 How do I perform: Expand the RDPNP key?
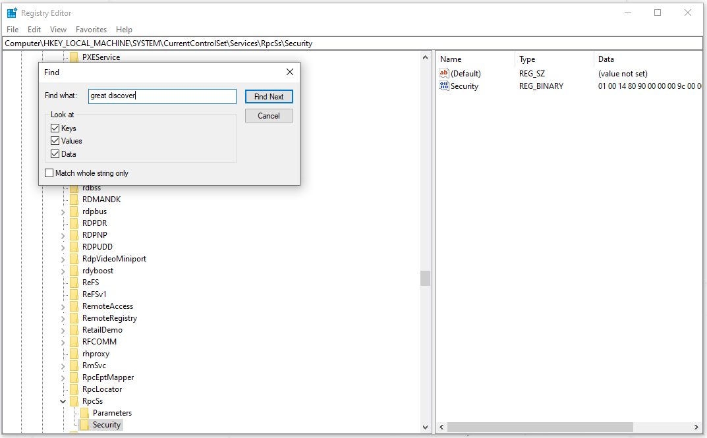click(x=63, y=235)
